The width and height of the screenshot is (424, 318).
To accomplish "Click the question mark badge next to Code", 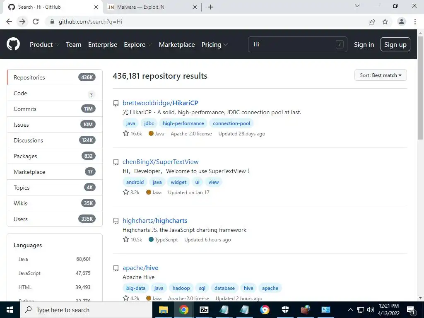I will click(91, 94).
